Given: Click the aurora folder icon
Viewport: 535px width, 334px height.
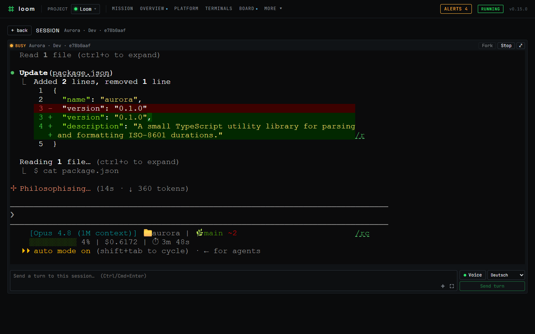Looking at the screenshot, I should (x=148, y=233).
